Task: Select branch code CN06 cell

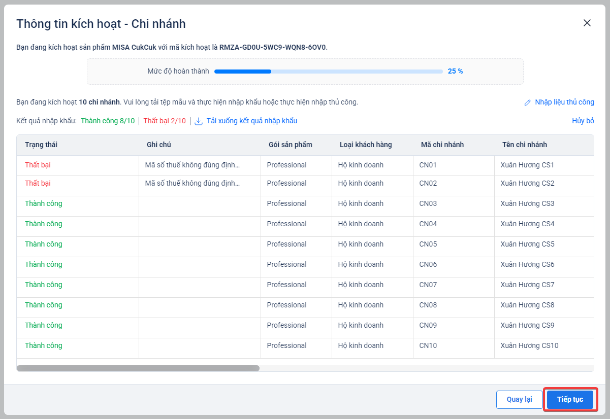Action: [428, 264]
